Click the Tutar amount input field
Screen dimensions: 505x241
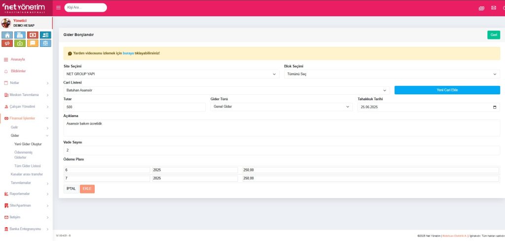(x=134, y=107)
